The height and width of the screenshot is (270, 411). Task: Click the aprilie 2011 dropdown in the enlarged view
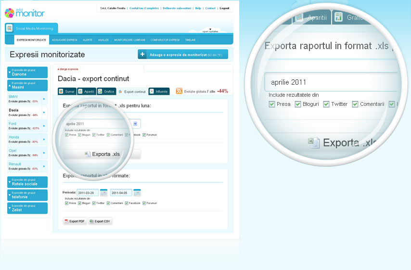click(332, 82)
